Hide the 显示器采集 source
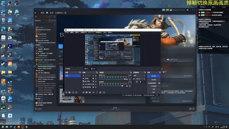229x129 pixels. coord(93,87)
